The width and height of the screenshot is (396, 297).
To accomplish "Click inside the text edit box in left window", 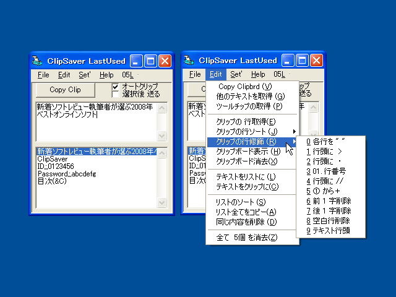I will click(97, 122).
